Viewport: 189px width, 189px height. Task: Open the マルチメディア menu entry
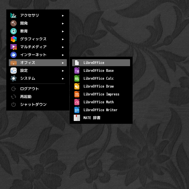(x=38, y=47)
